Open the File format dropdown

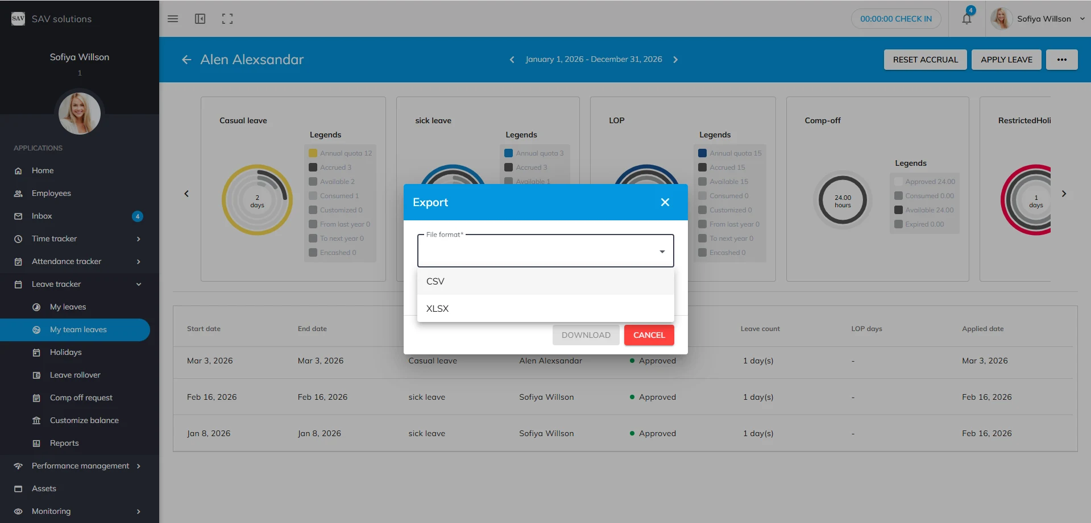(545, 251)
